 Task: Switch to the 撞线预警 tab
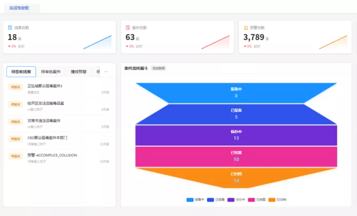pos(79,72)
